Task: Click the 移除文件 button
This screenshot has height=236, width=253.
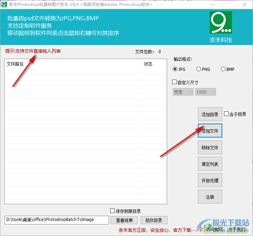Action: click(x=210, y=147)
